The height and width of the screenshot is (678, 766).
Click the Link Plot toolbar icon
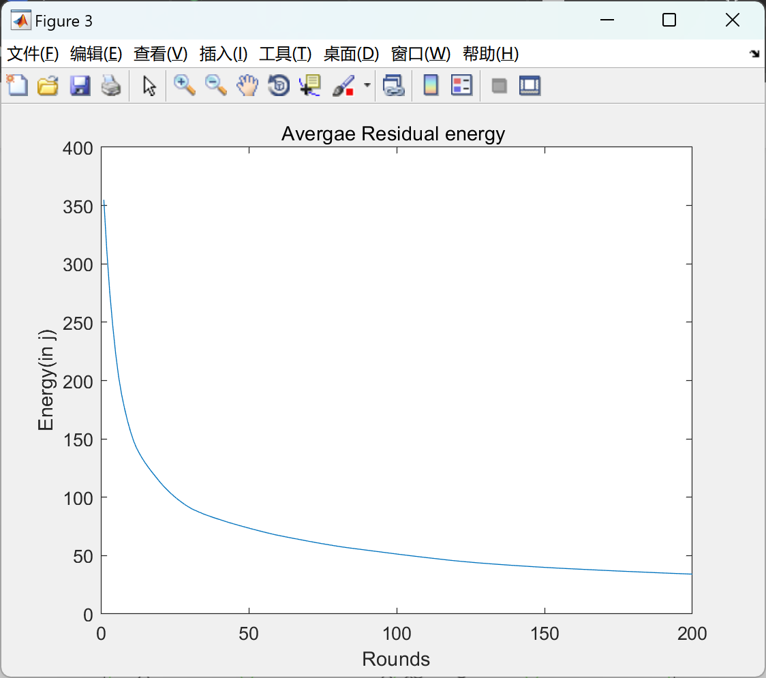(394, 85)
